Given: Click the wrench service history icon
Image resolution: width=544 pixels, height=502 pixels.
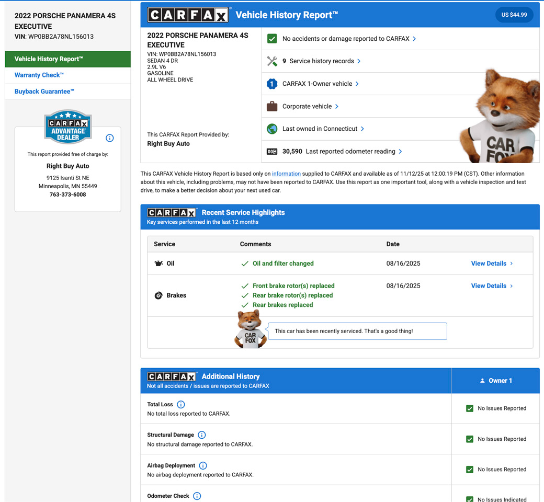Looking at the screenshot, I should [x=272, y=61].
